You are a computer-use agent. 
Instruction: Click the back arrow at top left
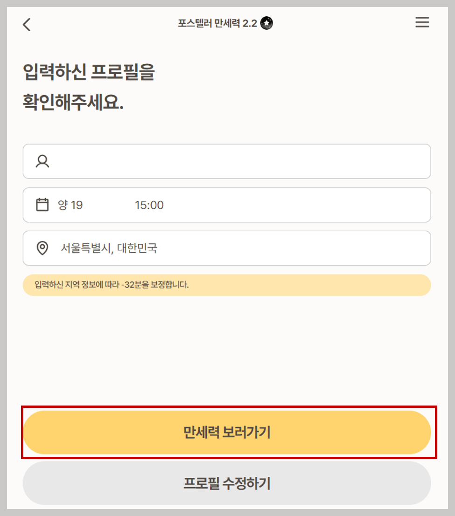point(27,24)
